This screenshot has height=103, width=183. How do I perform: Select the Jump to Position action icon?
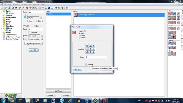(170, 29)
